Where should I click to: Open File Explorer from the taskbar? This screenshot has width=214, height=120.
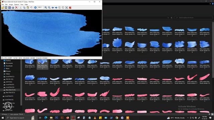51,118
